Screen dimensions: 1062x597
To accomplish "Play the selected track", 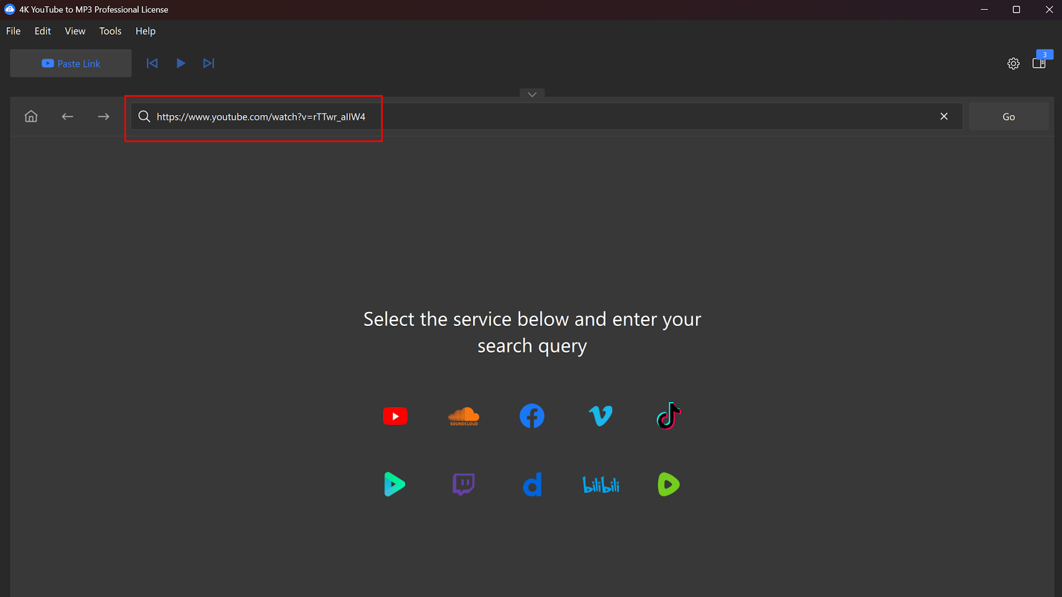I will pos(181,64).
